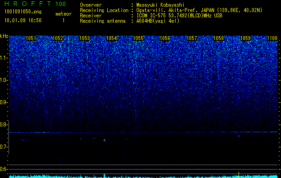Click the 0.8 kHz axis label
The height and width of the screenshot is (178, 281).
pyautogui.click(x=4, y=125)
